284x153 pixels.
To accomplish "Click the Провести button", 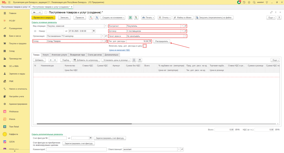I will [80, 17].
